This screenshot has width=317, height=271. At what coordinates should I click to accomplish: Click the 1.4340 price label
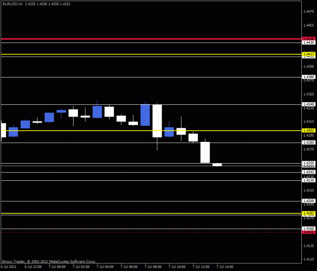point(309,104)
